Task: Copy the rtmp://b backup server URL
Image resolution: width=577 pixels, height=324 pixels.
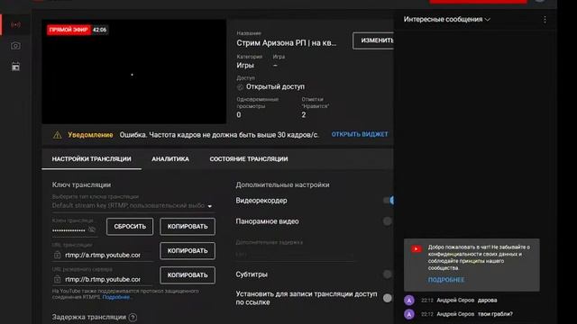Action: (188, 275)
